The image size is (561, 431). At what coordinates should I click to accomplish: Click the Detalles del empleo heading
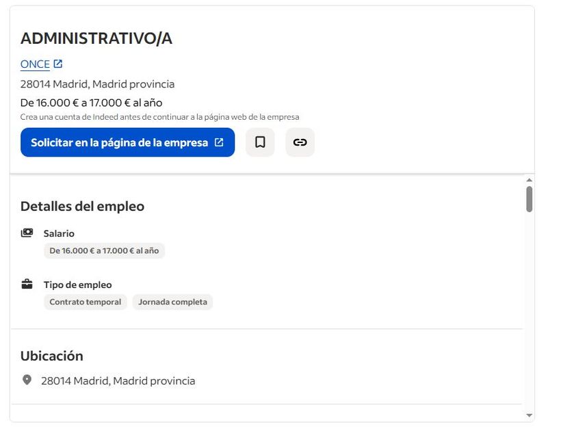[x=82, y=206]
